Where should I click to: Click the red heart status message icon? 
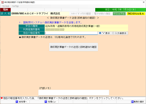tap(2, 98)
